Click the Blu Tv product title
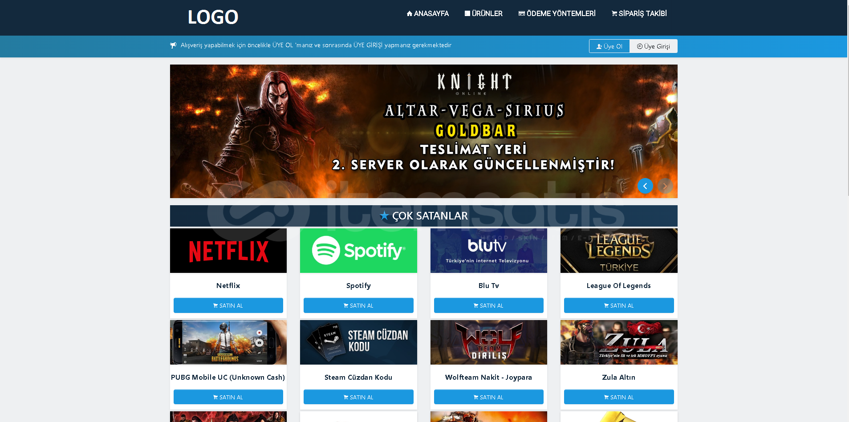Viewport: 849px width, 422px height. click(489, 286)
